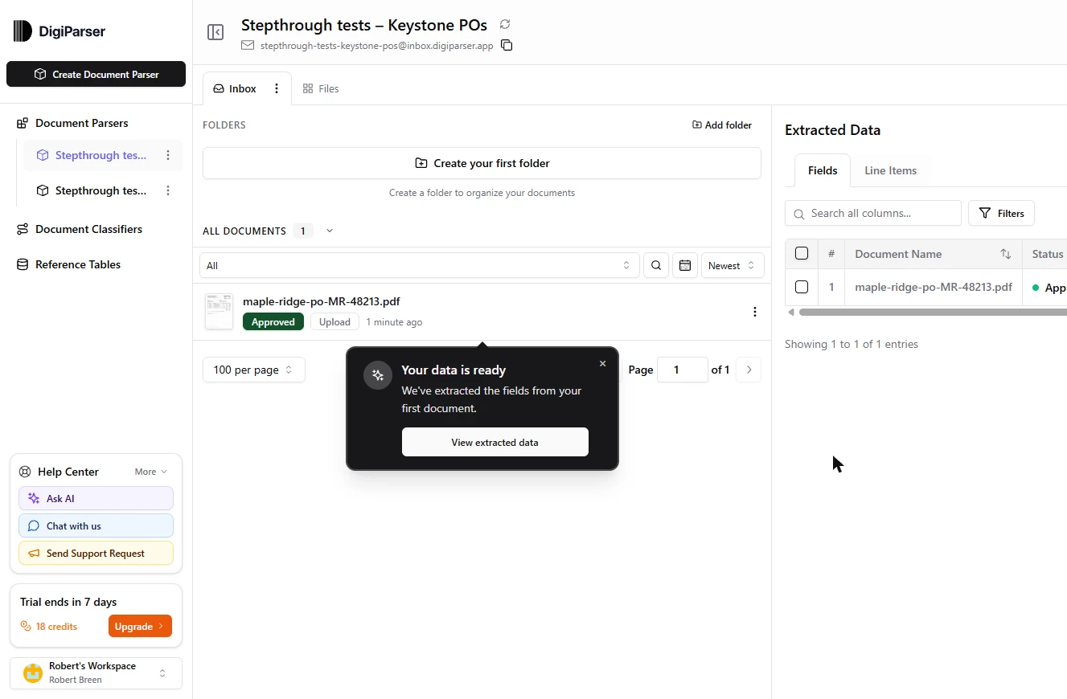Click the mail envelope icon by address
Image resolution: width=1067 pixels, height=699 pixels.
point(248,46)
